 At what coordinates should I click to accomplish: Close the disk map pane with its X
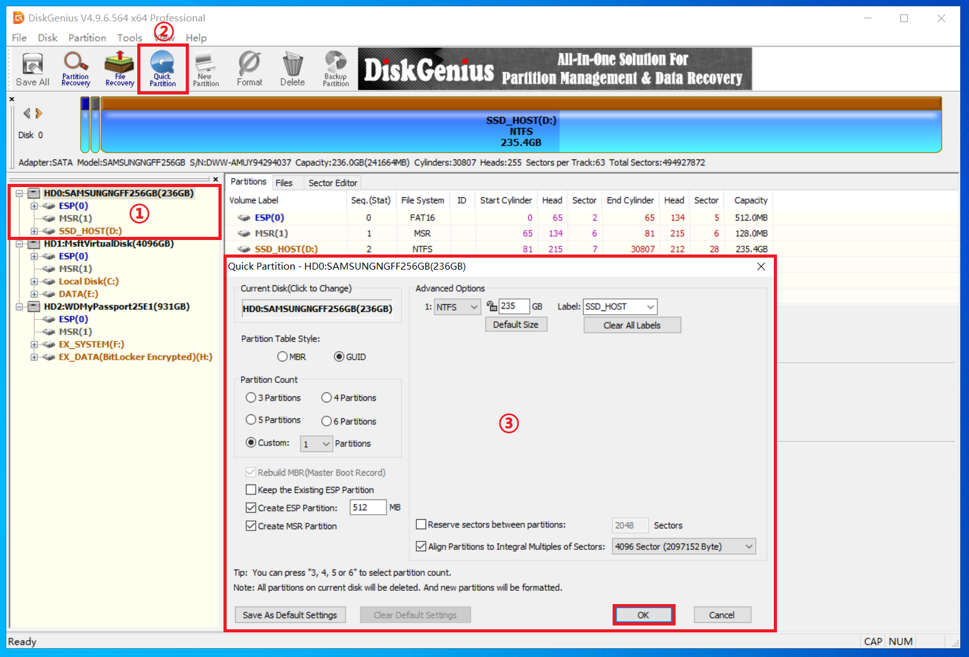pyautogui.click(x=11, y=99)
